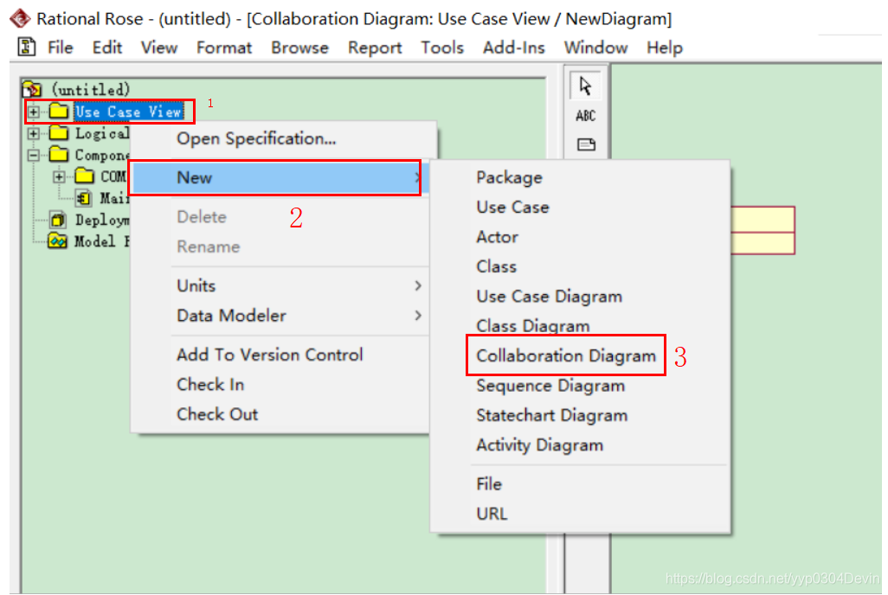Click the document icon beside File menu
The width and height of the screenshot is (888, 595).
26,47
